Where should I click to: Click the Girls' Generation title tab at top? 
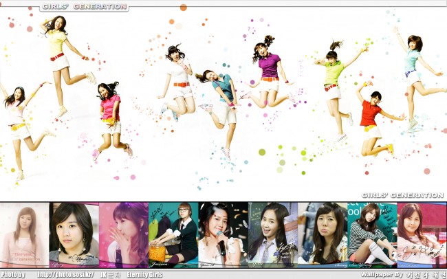83,7
